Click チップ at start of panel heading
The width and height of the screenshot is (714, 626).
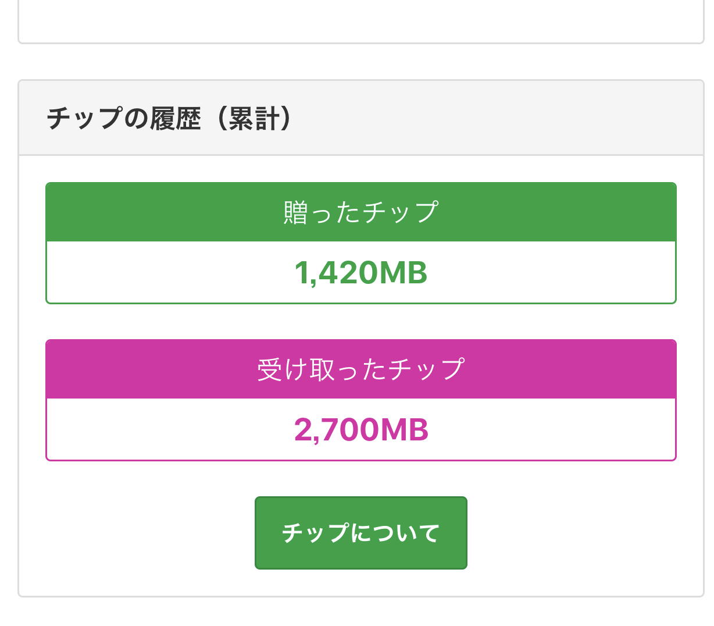pos(84,119)
